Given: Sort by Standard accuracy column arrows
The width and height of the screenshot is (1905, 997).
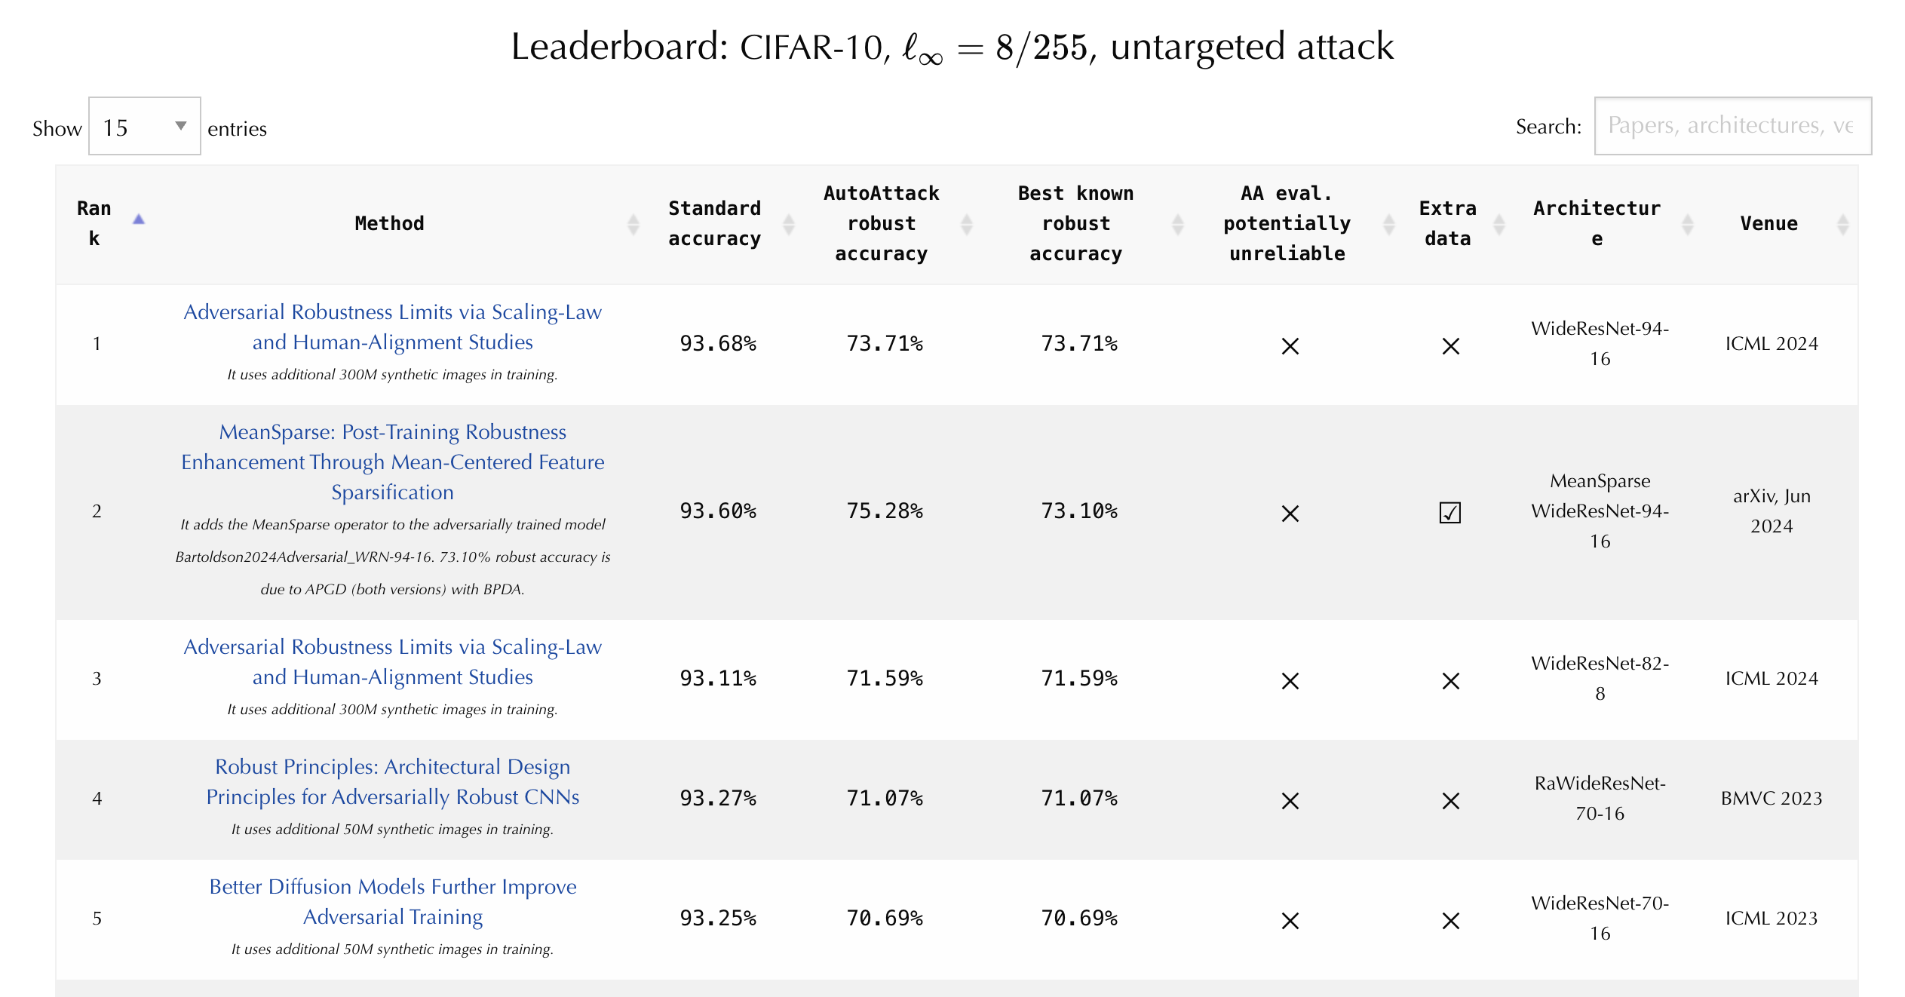Looking at the screenshot, I should 789,224.
